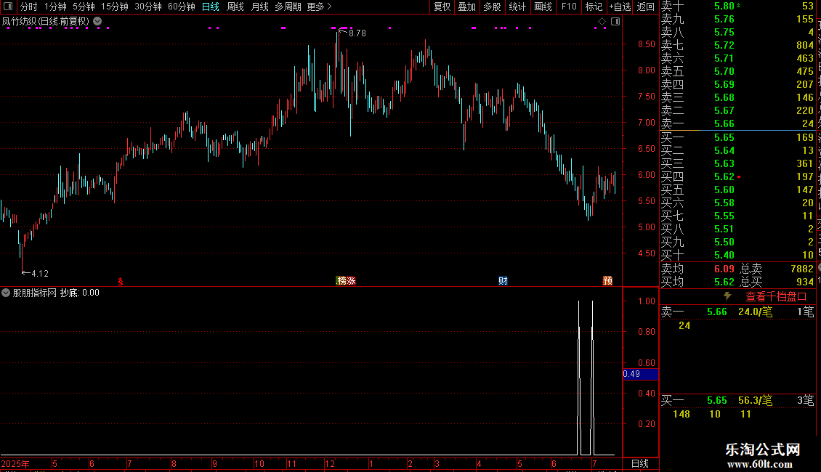The image size is (821, 472).
Task: Click the 56.3/笔 buy detail value
Action: pyautogui.click(x=755, y=400)
